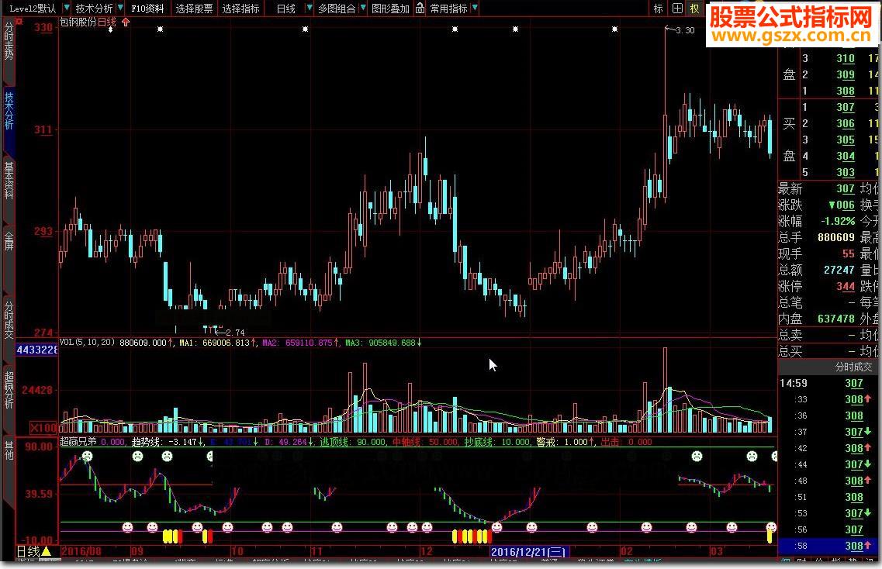Click the lock icon beside 图形叠加
The image size is (882, 569).
[x=420, y=8]
